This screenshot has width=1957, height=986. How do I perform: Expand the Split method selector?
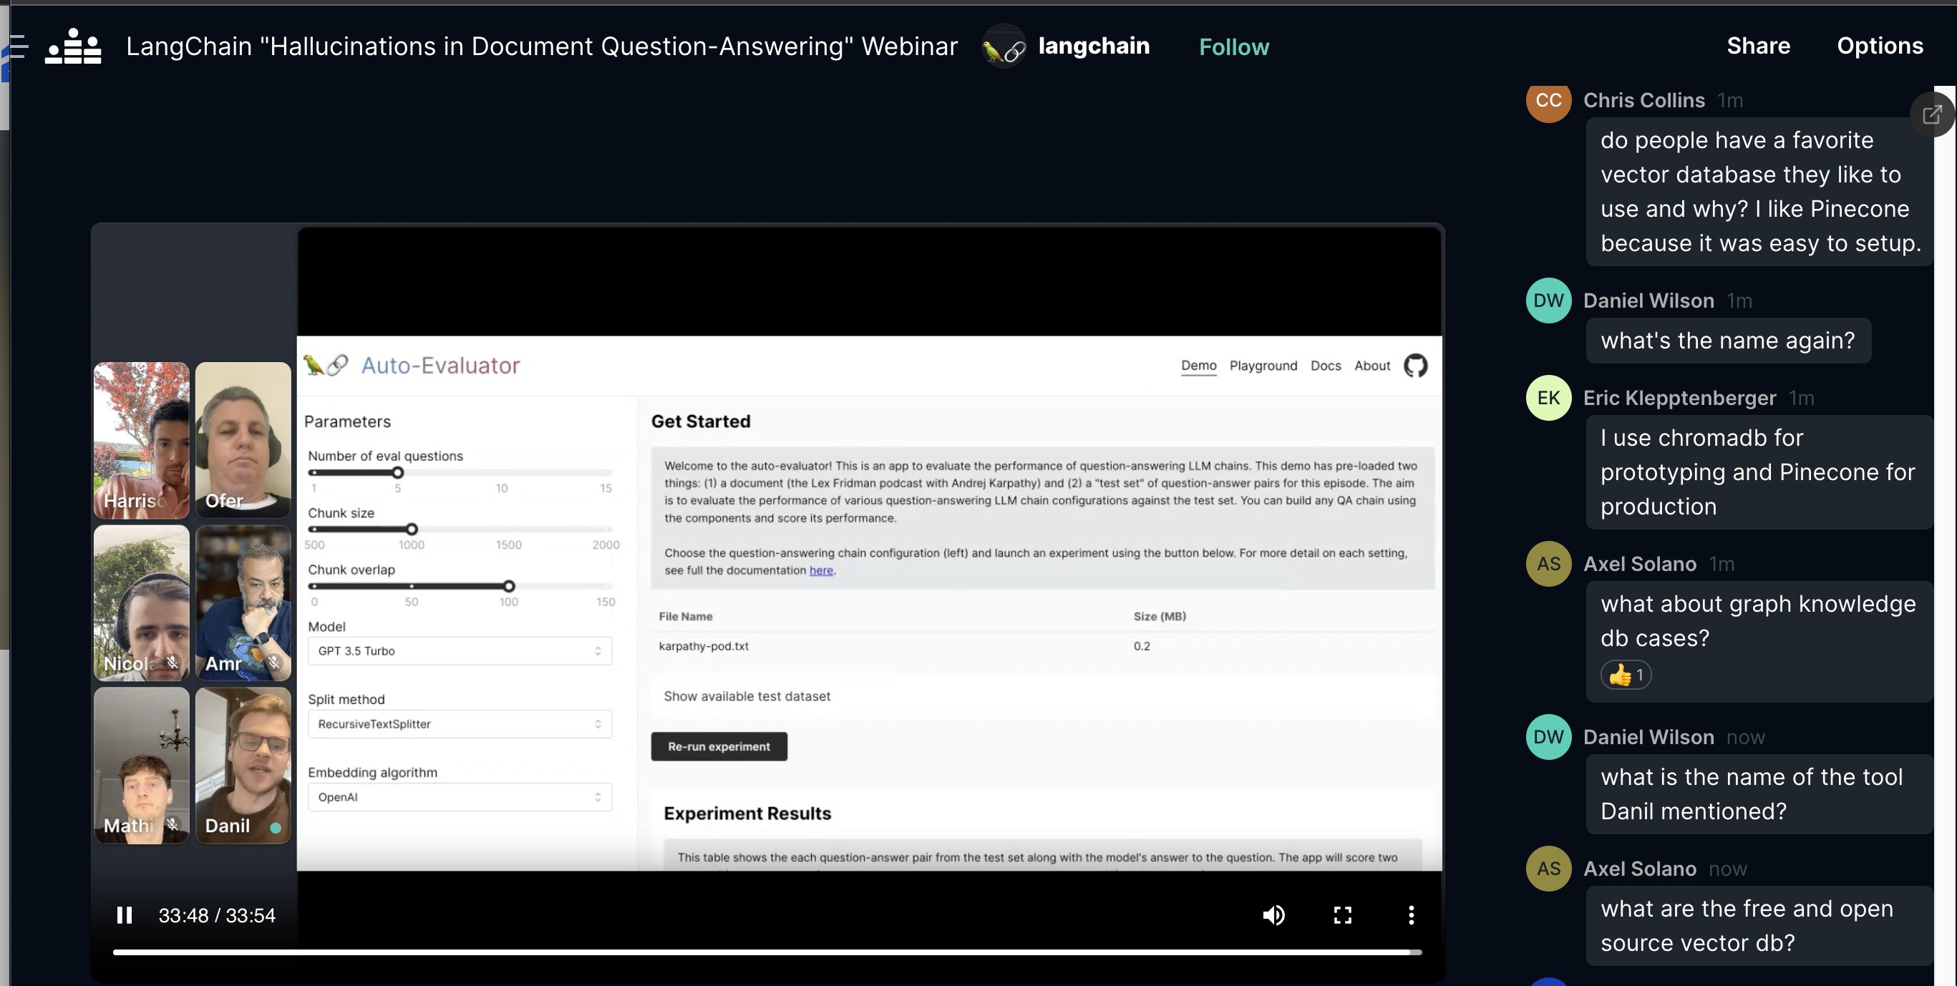click(x=459, y=724)
